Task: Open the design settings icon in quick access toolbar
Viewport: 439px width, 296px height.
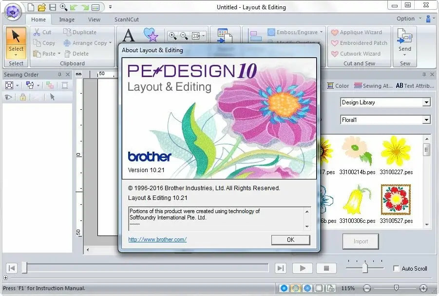Action: tap(95, 7)
